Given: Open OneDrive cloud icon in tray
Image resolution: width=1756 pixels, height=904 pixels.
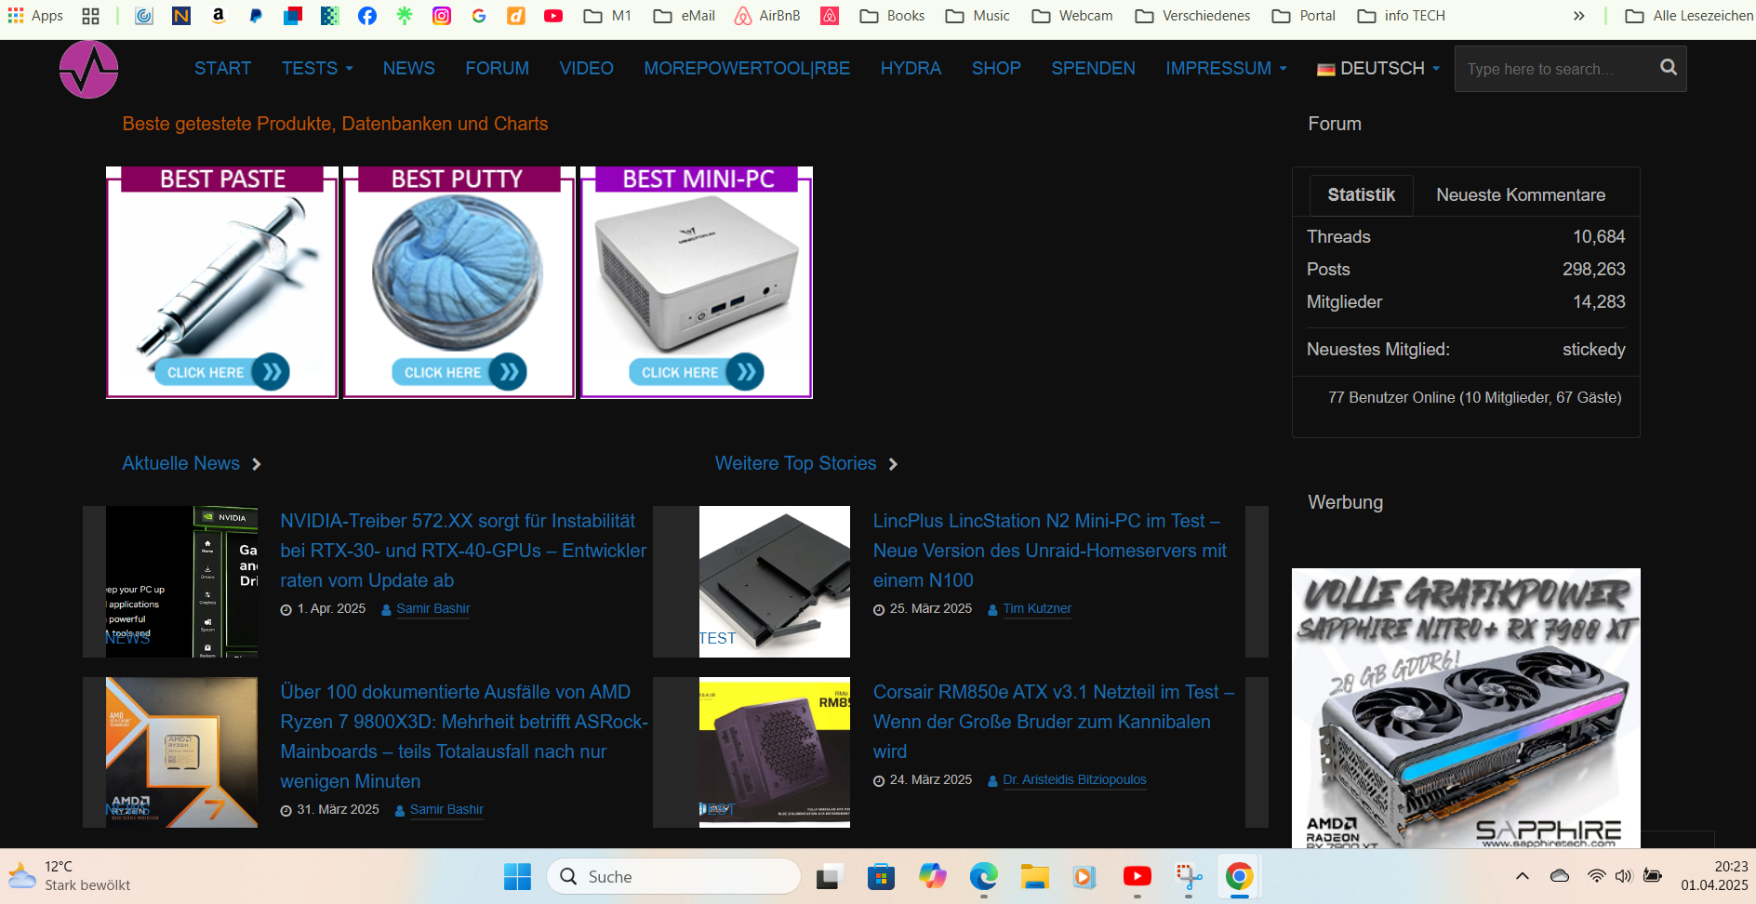Looking at the screenshot, I should coord(1560,876).
